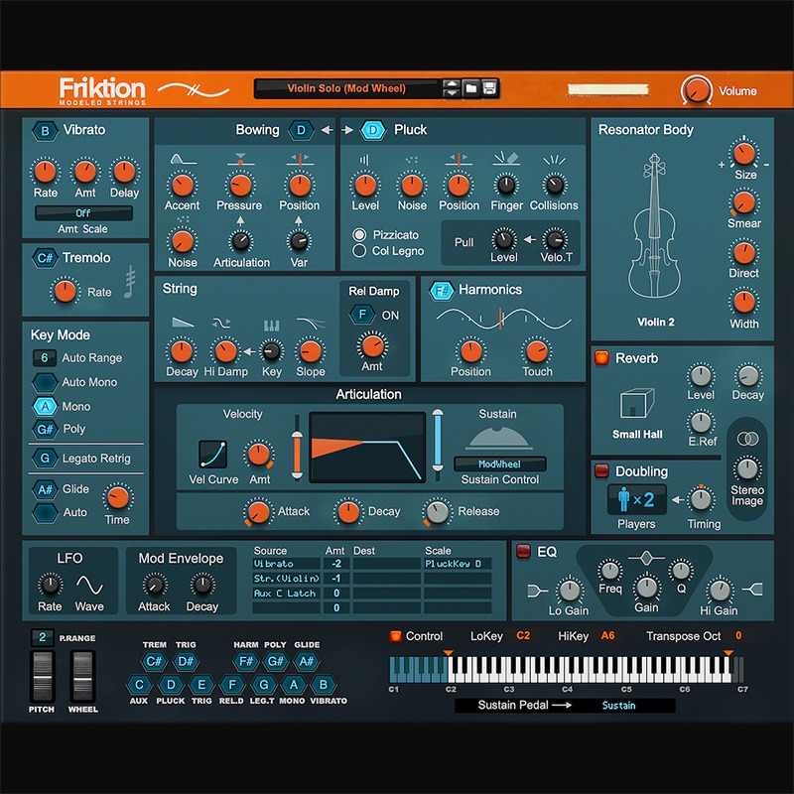Image resolution: width=794 pixels, height=794 pixels.
Task: Click the Bowing D keyswitch hexagon
Action: (x=301, y=130)
